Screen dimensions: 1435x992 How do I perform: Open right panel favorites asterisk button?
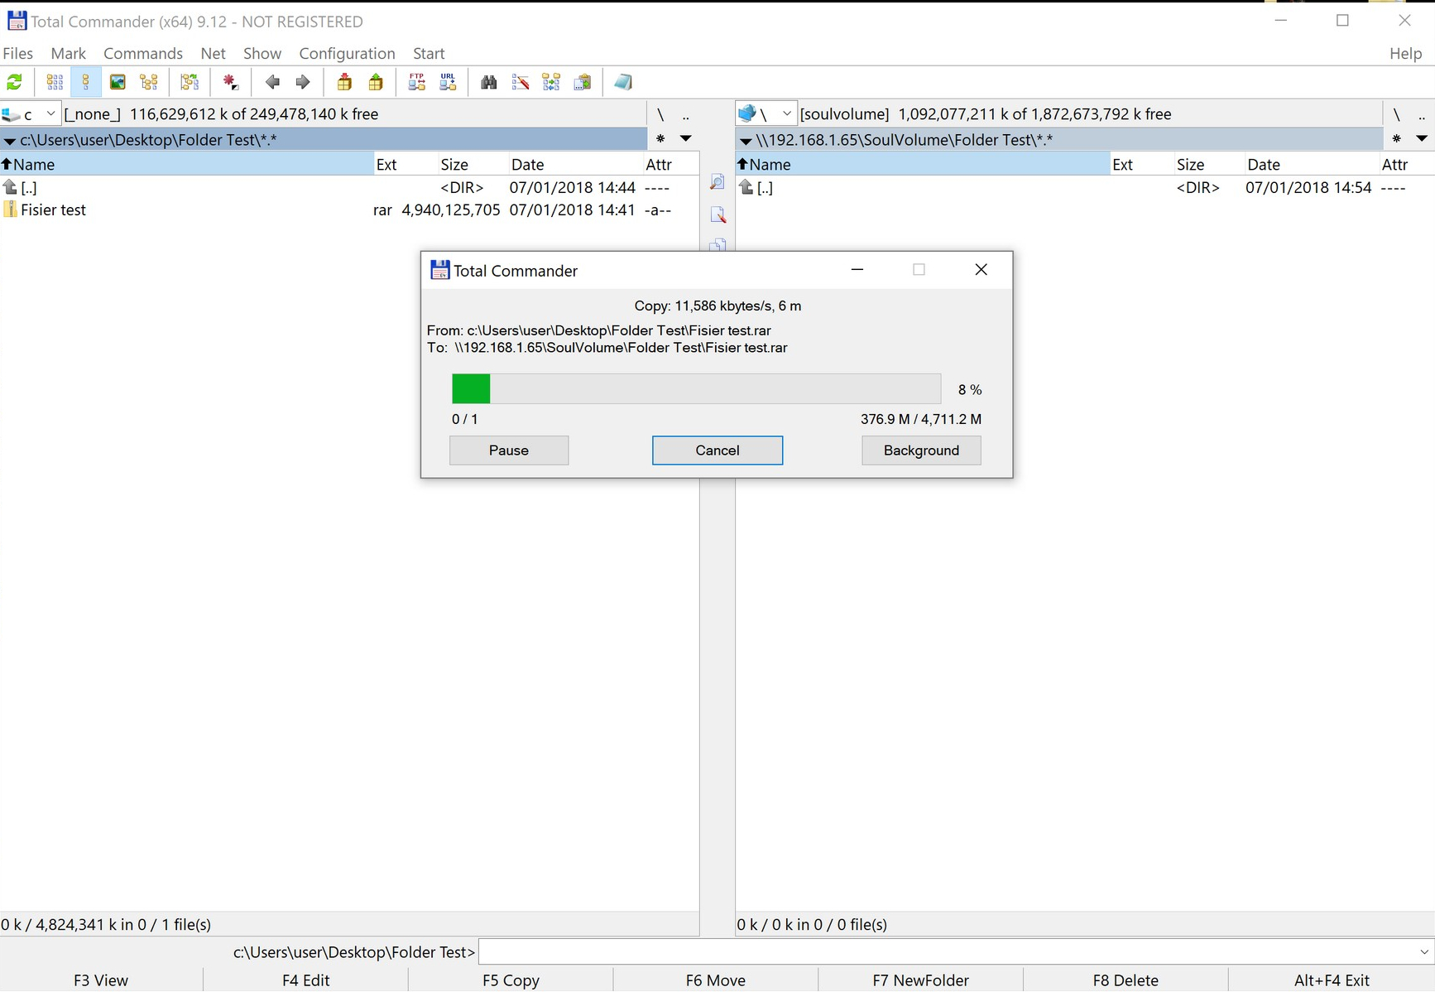pos(1397,139)
